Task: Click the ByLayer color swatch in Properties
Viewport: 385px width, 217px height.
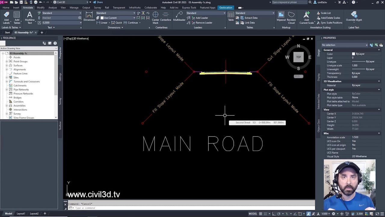Action: (x=353, y=54)
